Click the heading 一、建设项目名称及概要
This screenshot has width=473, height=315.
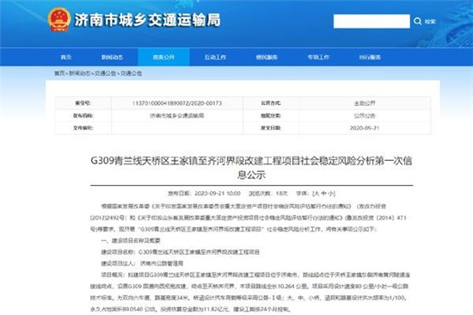131,241
